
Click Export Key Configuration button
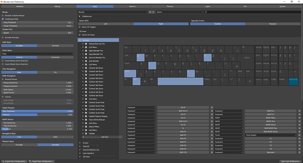pyautogui.click(x=42, y=161)
